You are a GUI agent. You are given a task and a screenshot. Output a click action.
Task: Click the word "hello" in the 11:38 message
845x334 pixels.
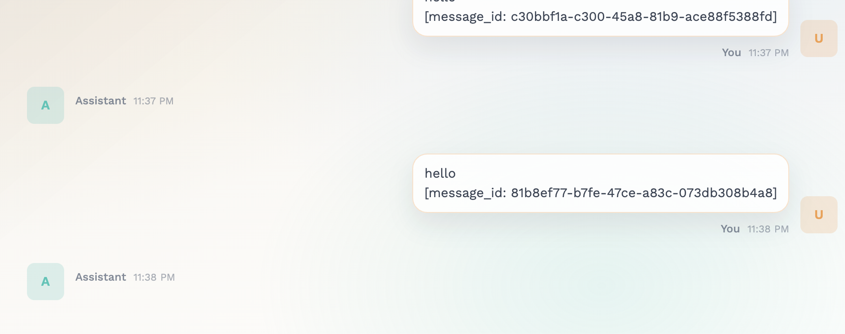[x=440, y=173]
